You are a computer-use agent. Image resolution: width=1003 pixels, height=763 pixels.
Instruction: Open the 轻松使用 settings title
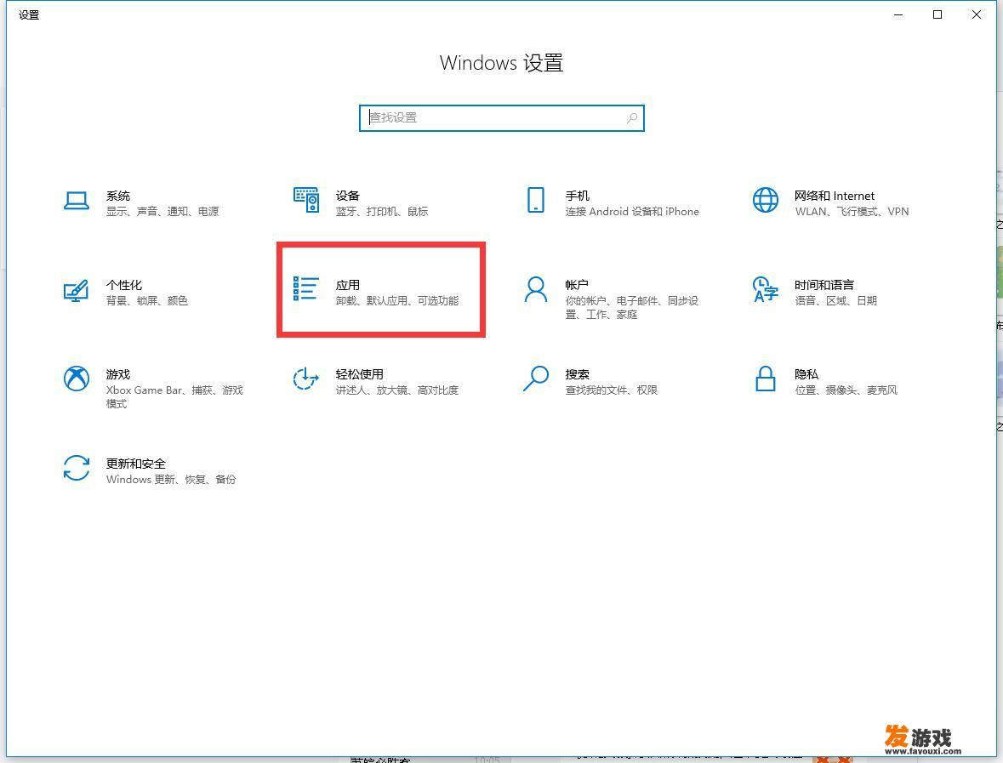(360, 374)
